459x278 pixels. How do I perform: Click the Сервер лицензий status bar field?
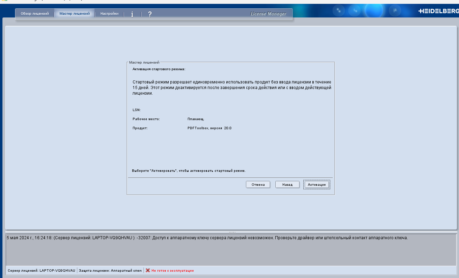41,271
